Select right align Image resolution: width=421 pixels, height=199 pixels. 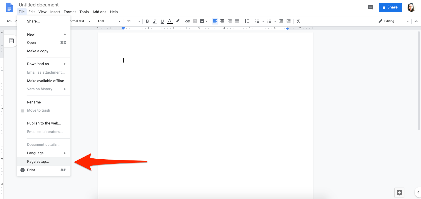(x=230, y=21)
